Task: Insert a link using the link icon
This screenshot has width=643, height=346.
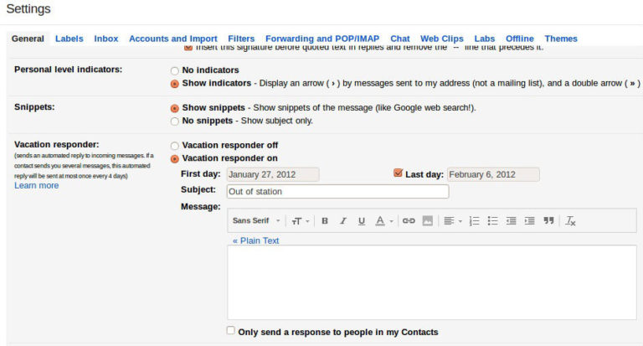Action: pyautogui.click(x=409, y=221)
